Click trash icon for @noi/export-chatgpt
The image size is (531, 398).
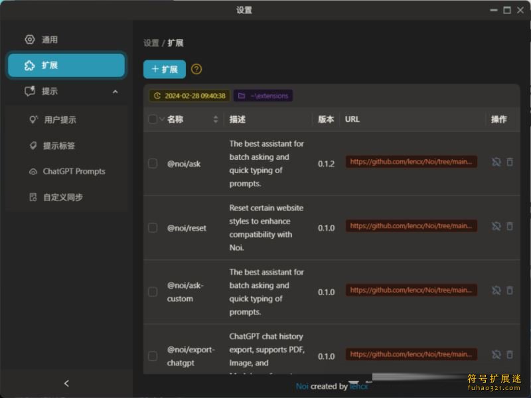pos(510,355)
